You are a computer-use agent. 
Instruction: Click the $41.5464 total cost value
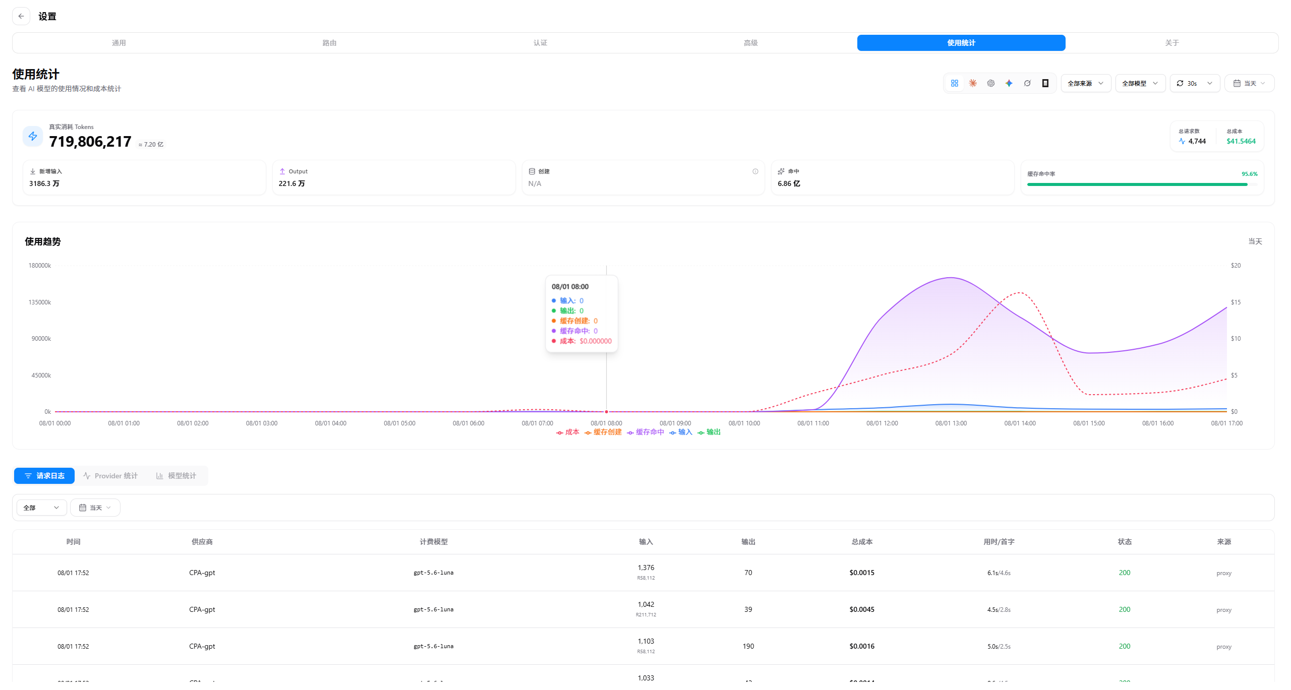[1241, 141]
